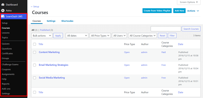Click the Paid category link

(163, 52)
